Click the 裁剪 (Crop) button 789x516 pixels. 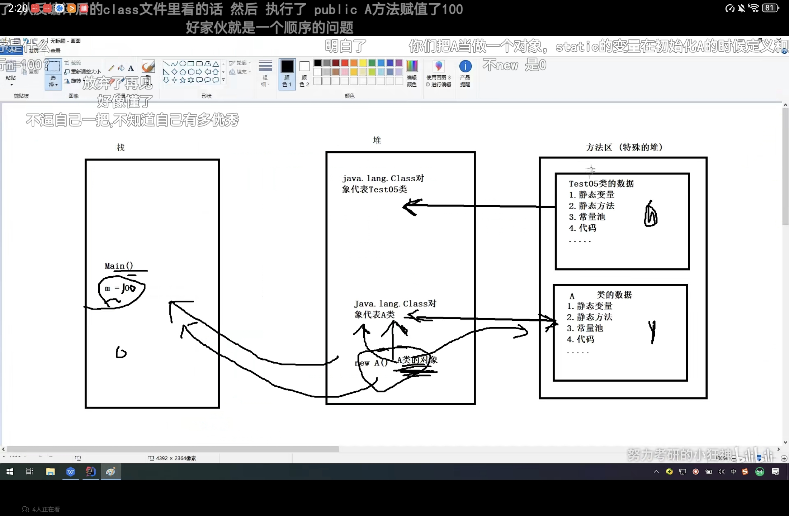pyautogui.click(x=73, y=63)
